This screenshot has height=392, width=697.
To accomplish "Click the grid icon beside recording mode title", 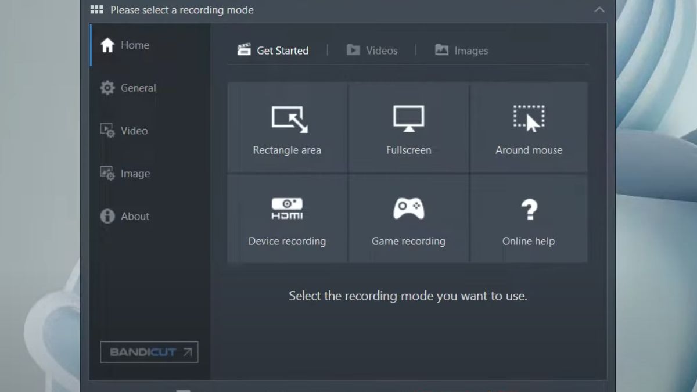I will 97,10.
